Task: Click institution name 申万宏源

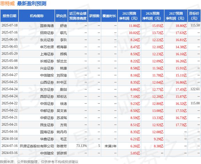Action: (x=47, y=47)
